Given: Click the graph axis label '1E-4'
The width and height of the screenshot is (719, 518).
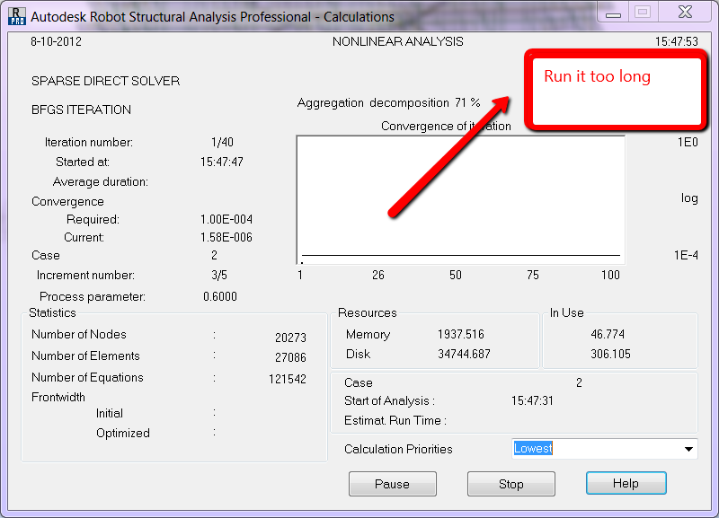Looking at the screenshot, I should point(686,255).
